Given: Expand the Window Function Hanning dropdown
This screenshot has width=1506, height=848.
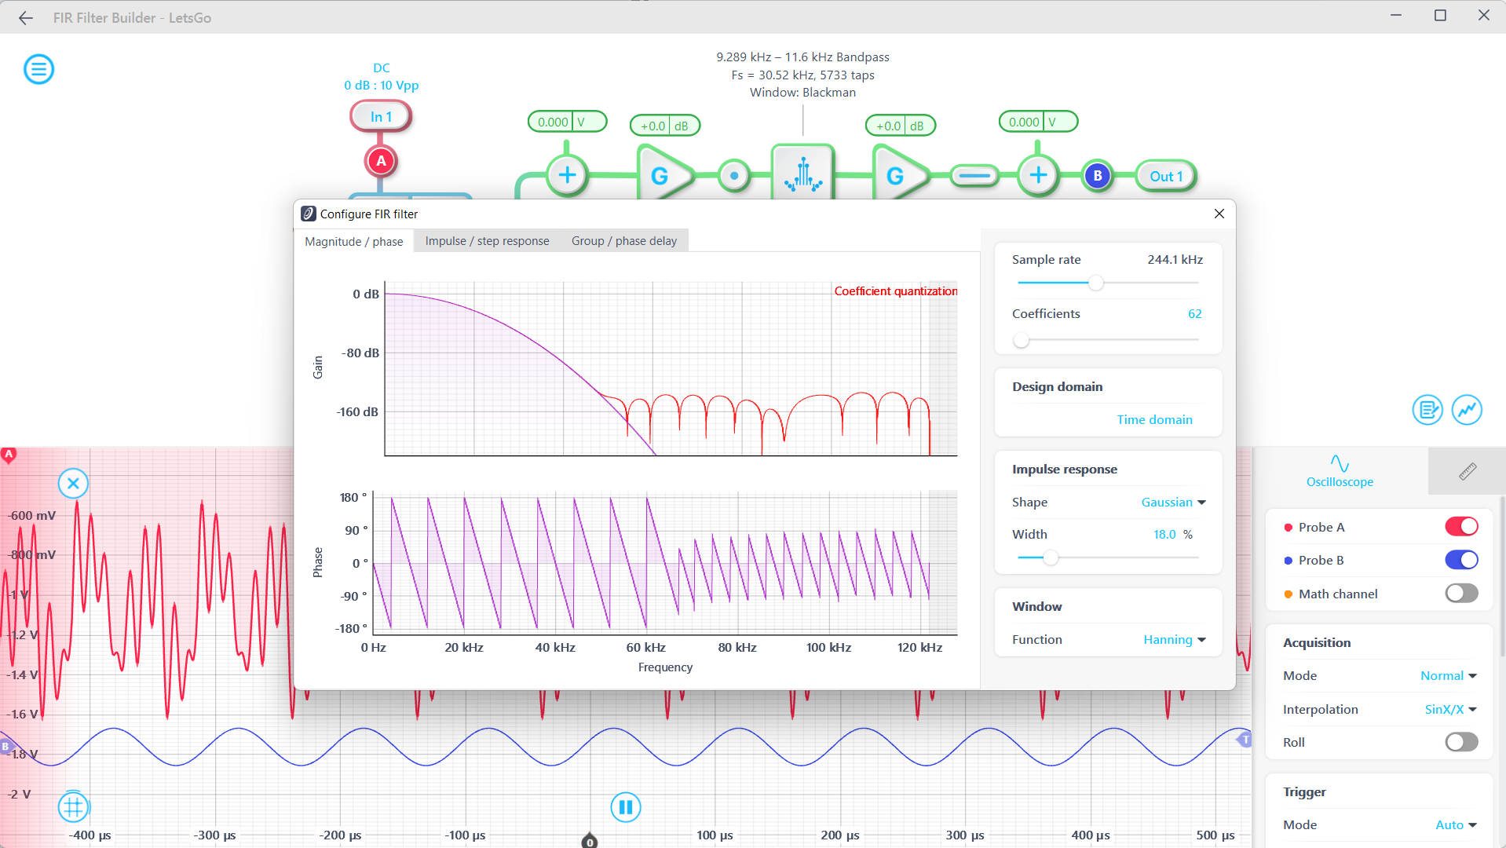Looking at the screenshot, I should [1174, 640].
